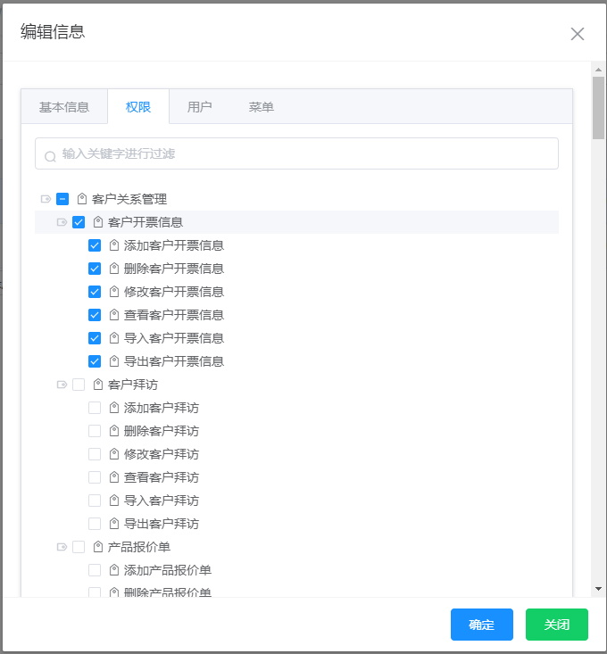
Task: Collapse the 客户开票信息 tree node
Action: coord(62,222)
